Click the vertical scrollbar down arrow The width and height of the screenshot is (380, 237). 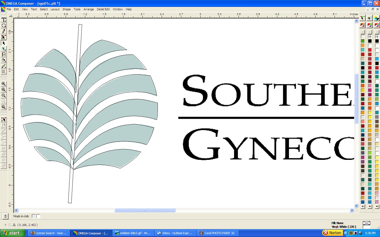[357, 206]
